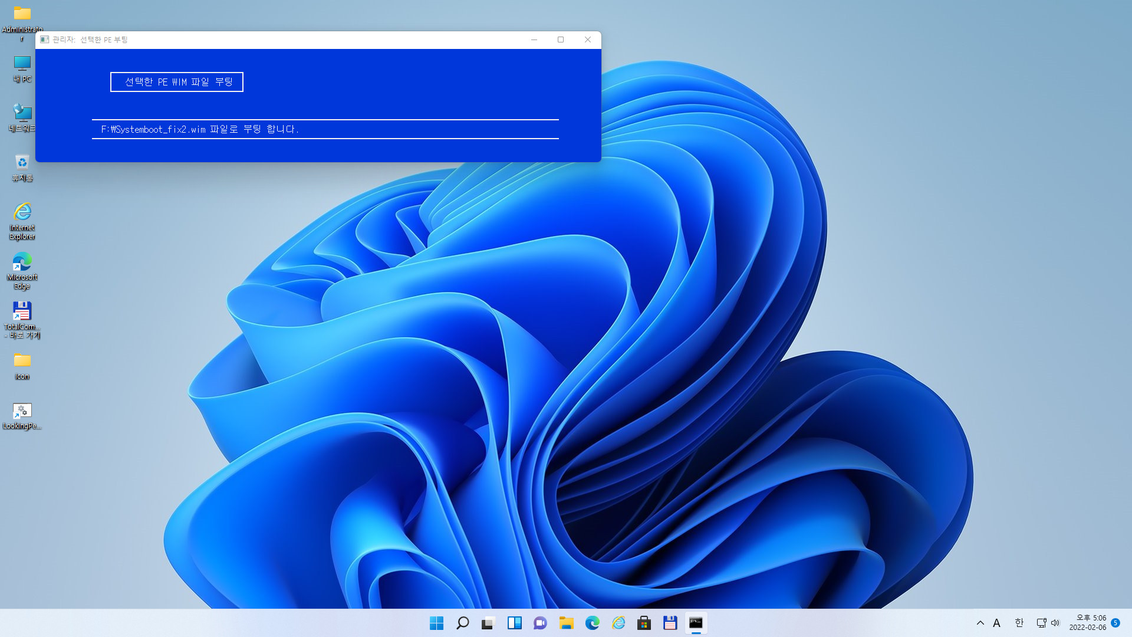Open clock showing 오후 5:06
Viewport: 1132px width, 637px height.
coord(1088,623)
